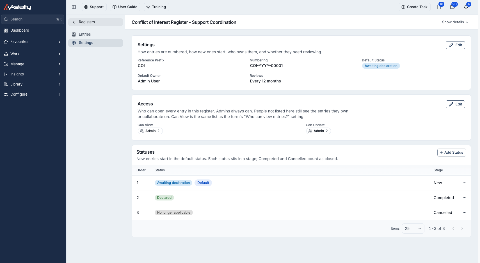Click the Dashboard grid icon
This screenshot has width=480, height=263.
[6, 31]
